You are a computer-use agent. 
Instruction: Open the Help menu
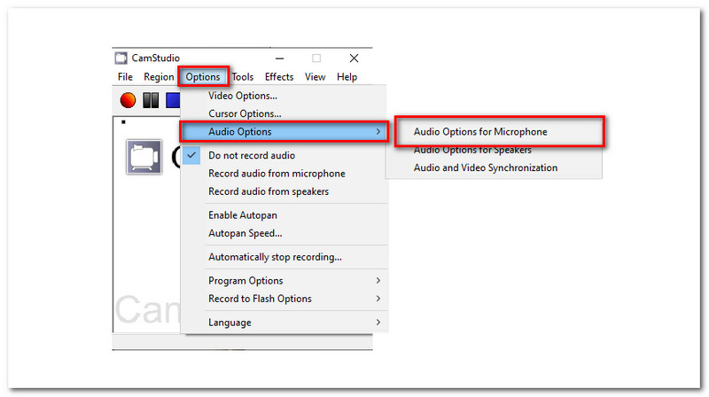[x=347, y=77]
